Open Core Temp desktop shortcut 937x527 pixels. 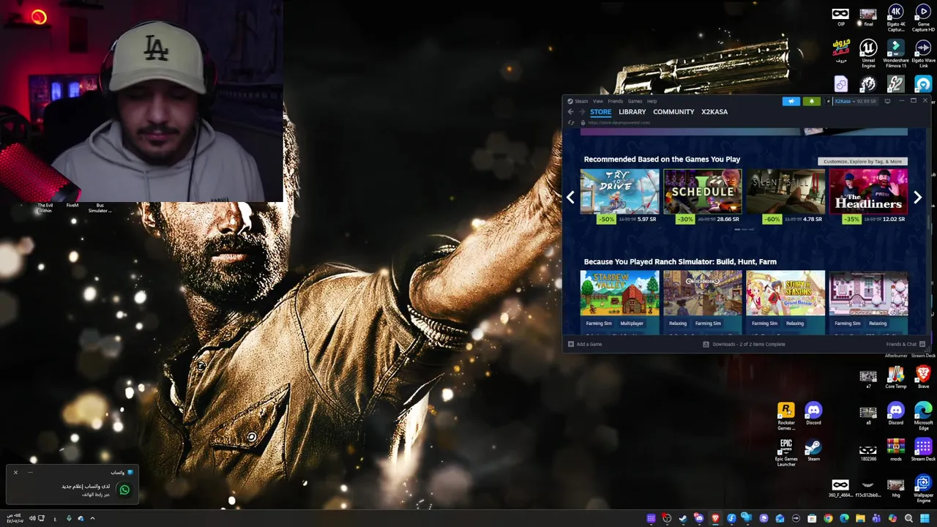896,378
